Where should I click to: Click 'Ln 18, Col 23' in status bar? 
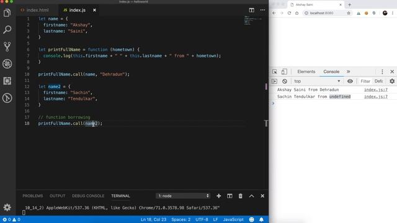point(153,219)
